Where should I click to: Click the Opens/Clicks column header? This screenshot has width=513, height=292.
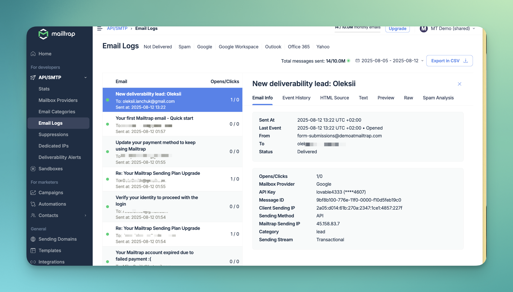click(x=225, y=82)
